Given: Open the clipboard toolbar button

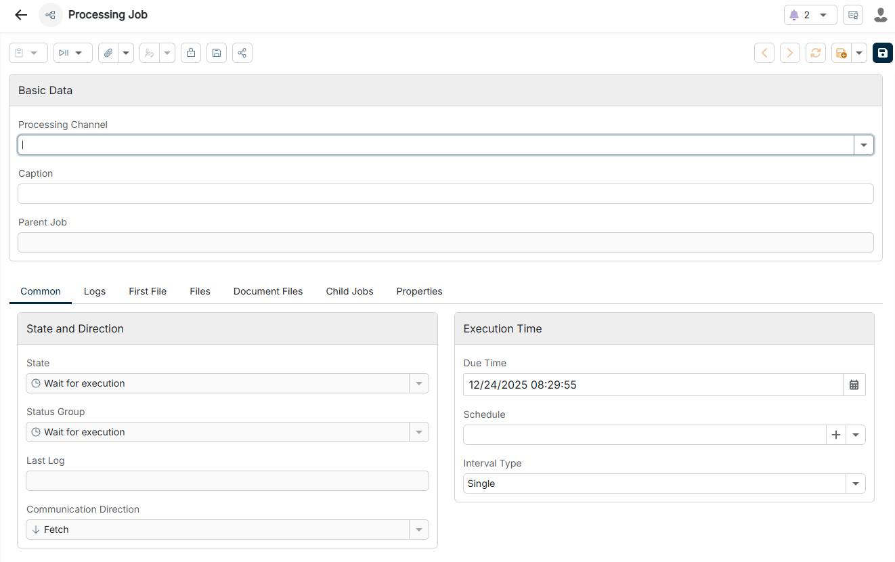Looking at the screenshot, I should click(x=28, y=53).
